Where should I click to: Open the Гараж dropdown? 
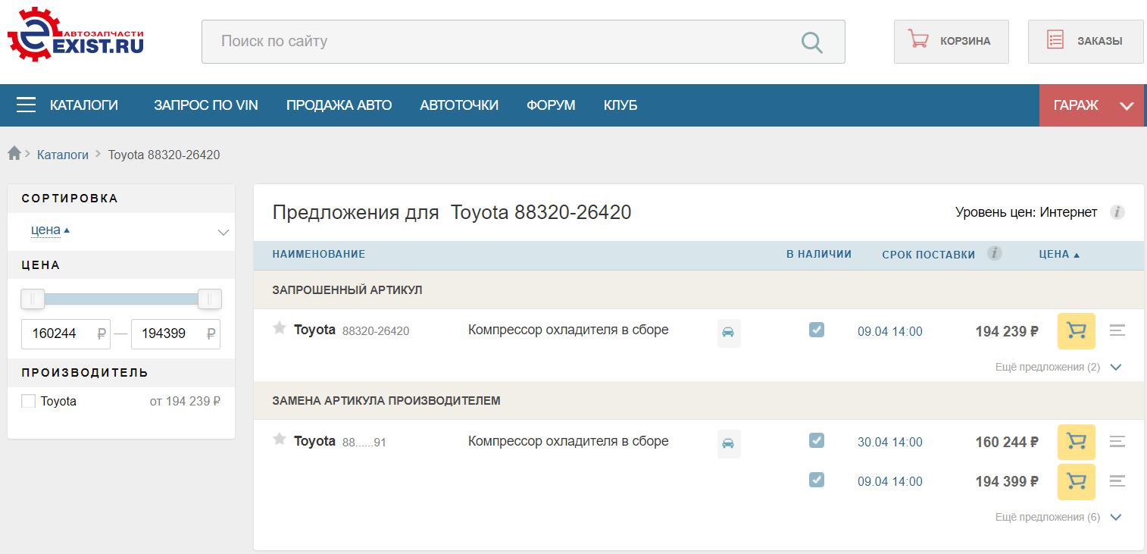1091,105
